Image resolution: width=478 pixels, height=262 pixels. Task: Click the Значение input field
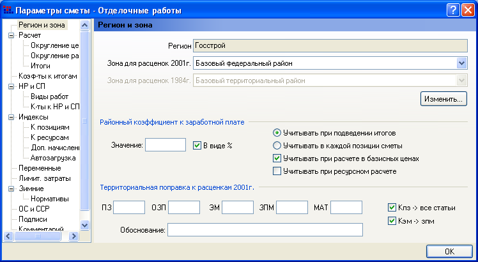pos(166,145)
